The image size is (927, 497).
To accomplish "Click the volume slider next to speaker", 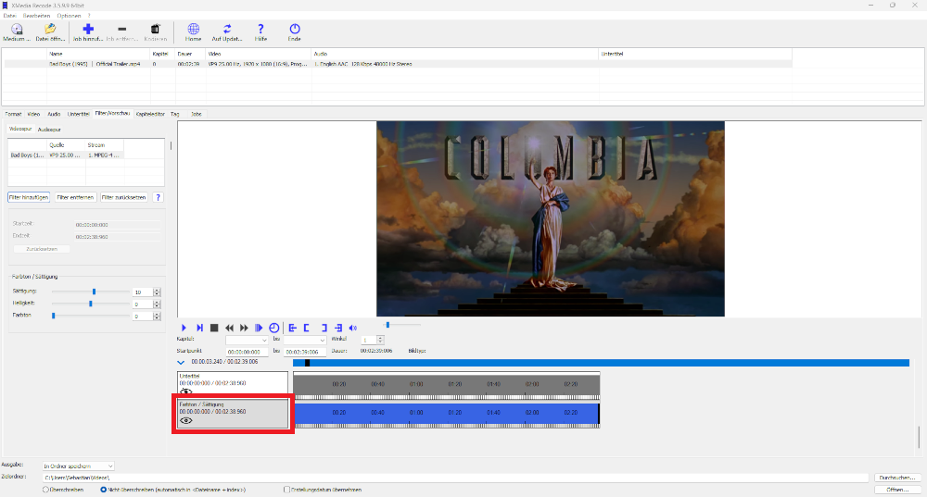I will 403,325.
